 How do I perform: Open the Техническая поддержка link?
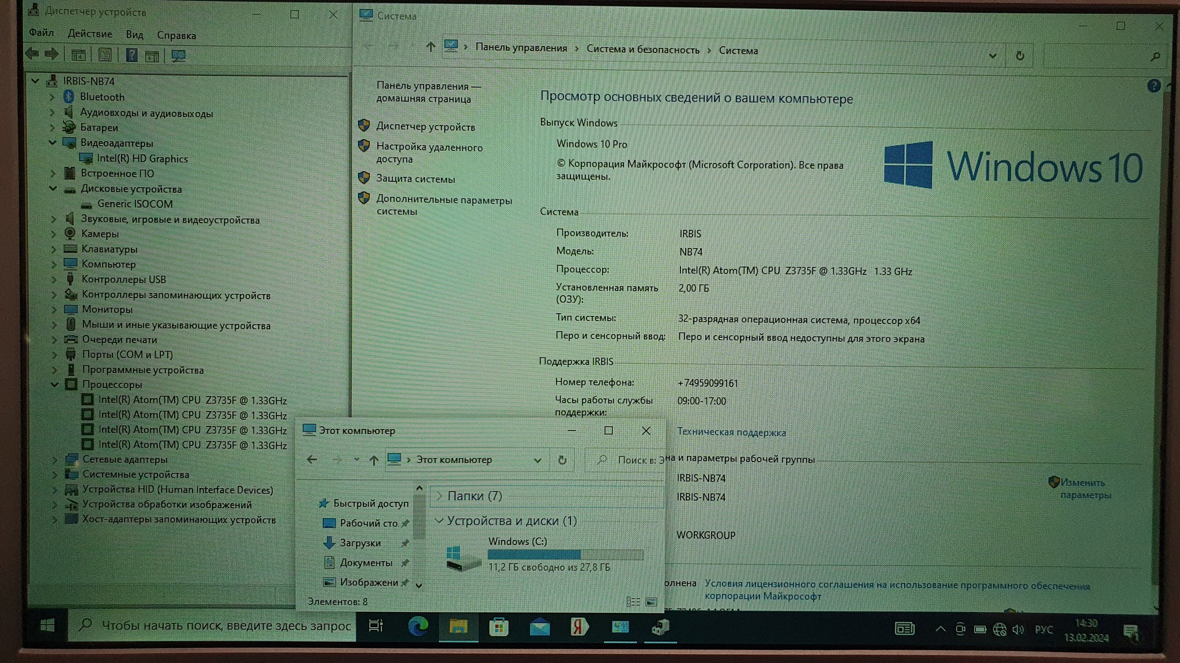pos(731,432)
